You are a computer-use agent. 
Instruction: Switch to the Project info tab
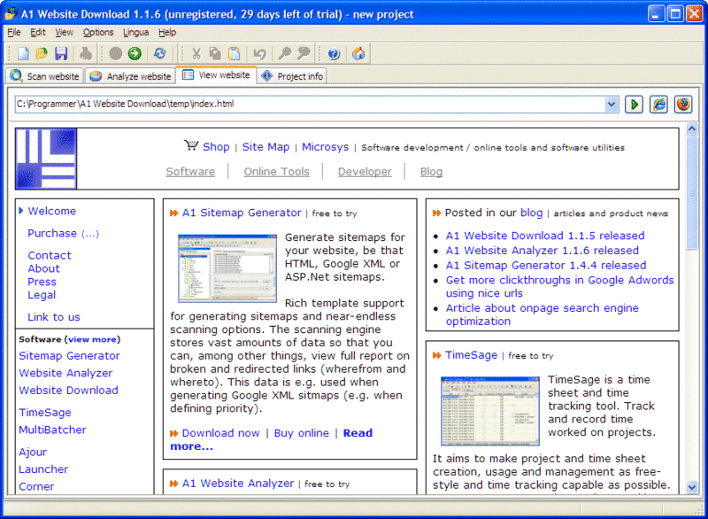295,76
